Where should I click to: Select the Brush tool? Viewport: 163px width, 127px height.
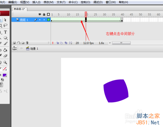(x=6, y=43)
